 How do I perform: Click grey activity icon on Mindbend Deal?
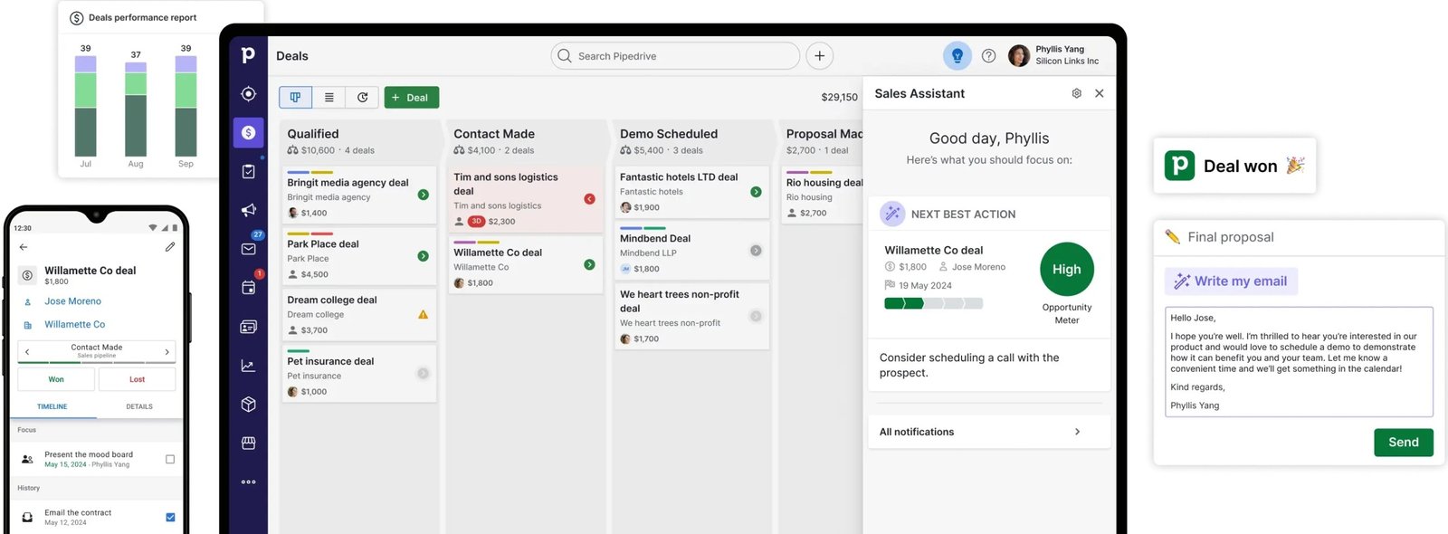(x=757, y=251)
